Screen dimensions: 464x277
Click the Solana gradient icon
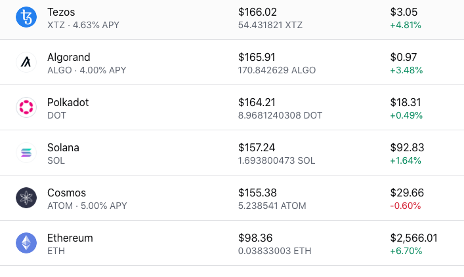pos(26,153)
